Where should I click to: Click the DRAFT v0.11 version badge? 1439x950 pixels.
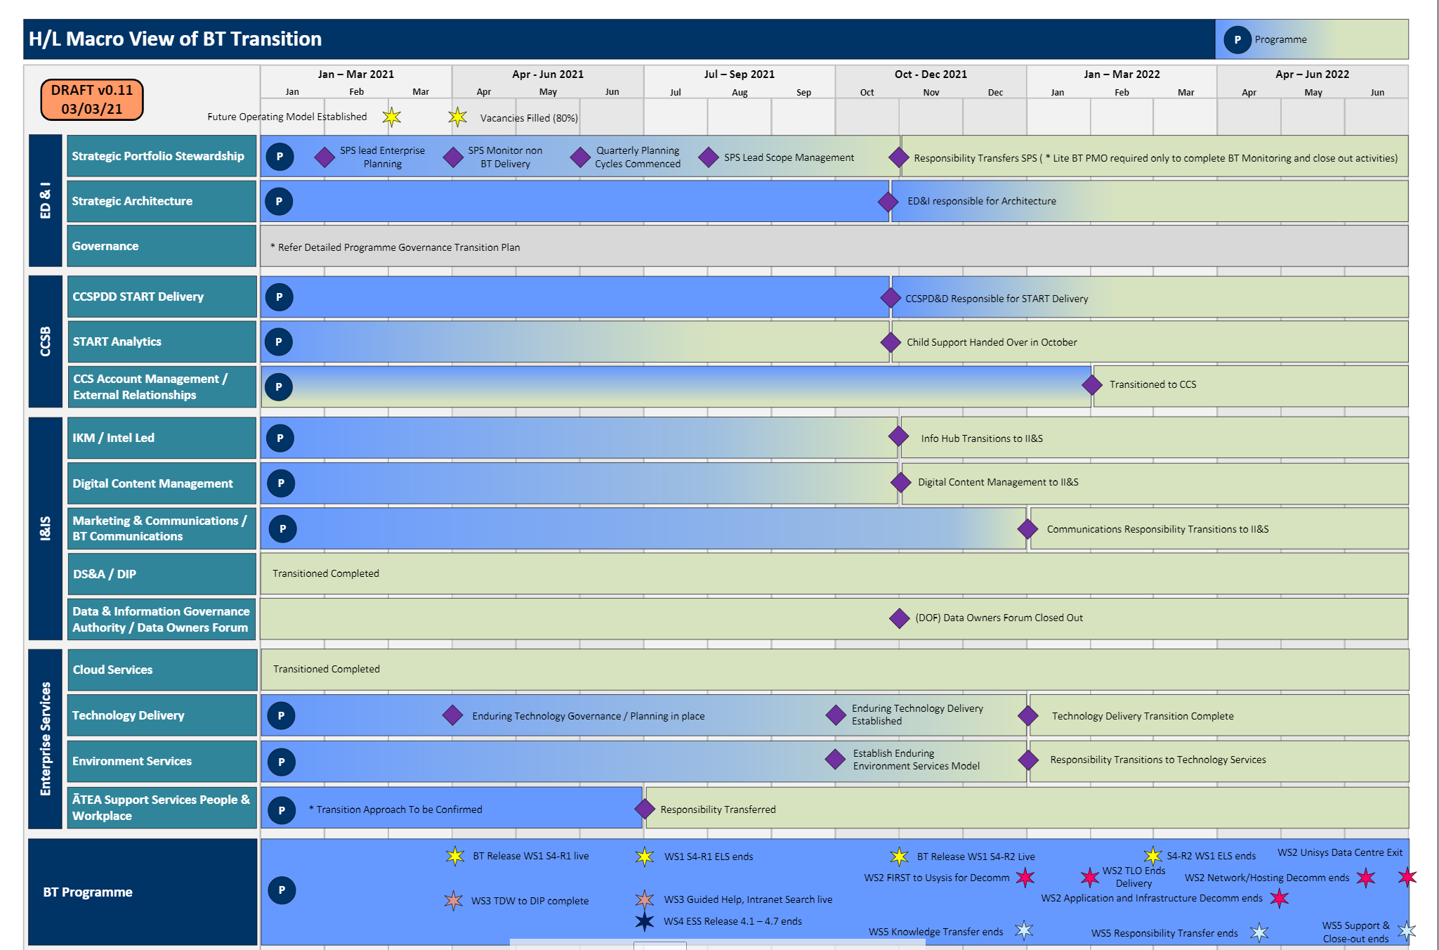[92, 100]
